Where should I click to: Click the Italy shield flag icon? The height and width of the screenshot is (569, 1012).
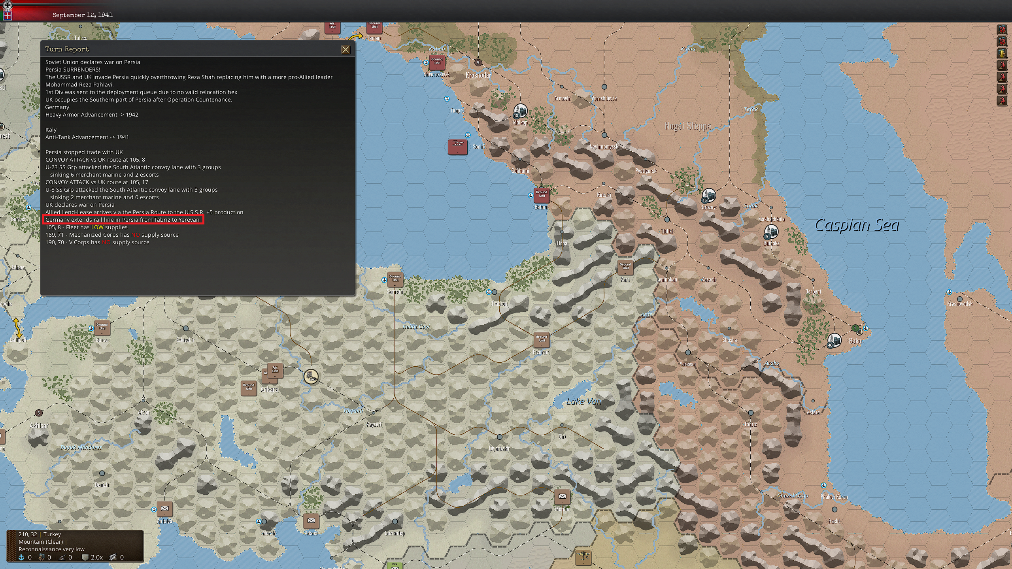pos(8,16)
